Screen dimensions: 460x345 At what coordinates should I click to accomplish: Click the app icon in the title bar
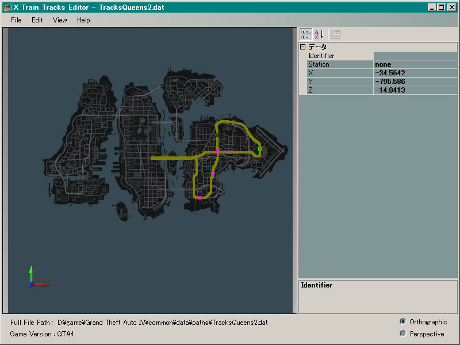pos(7,7)
